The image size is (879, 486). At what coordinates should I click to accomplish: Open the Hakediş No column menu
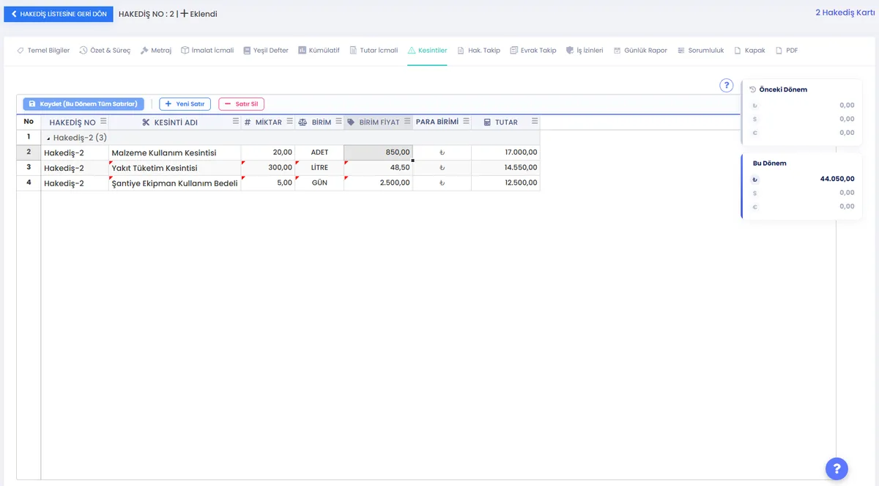[103, 122]
